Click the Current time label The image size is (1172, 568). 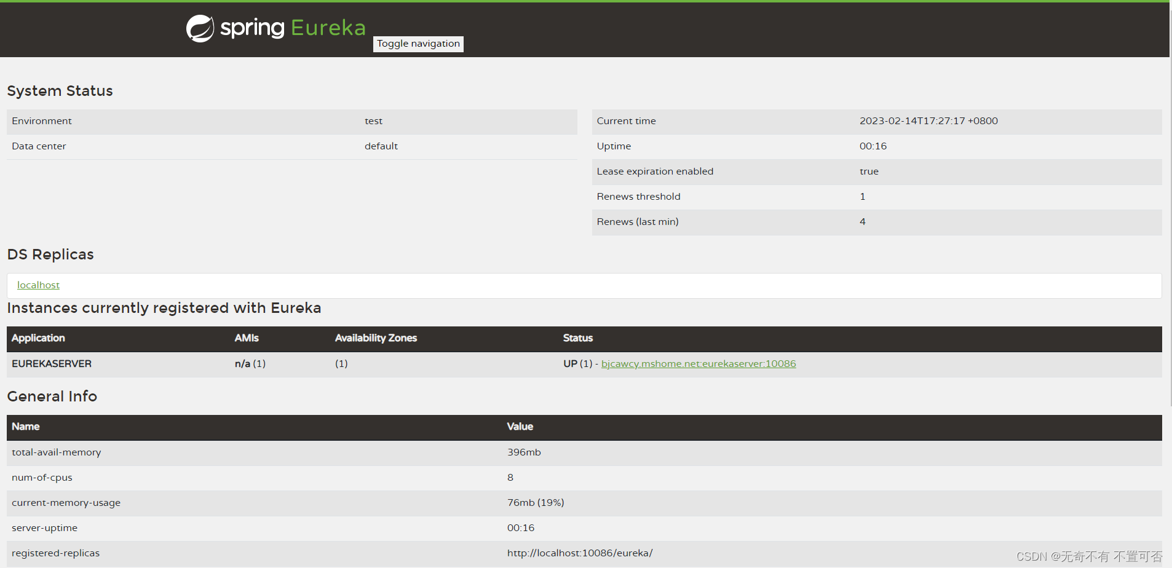pyautogui.click(x=626, y=121)
